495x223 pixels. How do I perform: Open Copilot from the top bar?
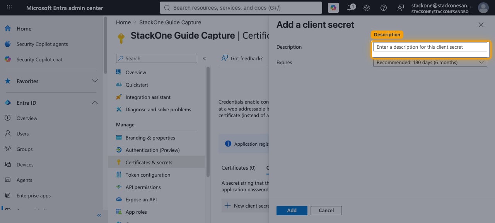point(333,8)
